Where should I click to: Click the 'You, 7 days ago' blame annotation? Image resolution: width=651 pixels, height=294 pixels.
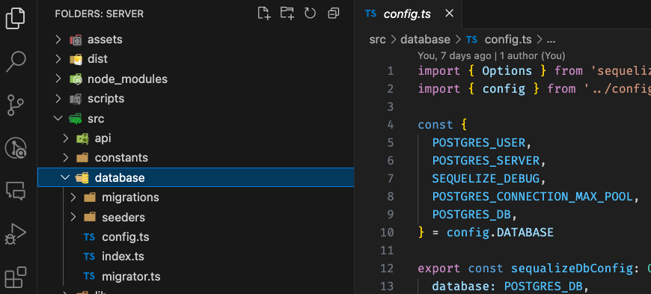click(454, 55)
